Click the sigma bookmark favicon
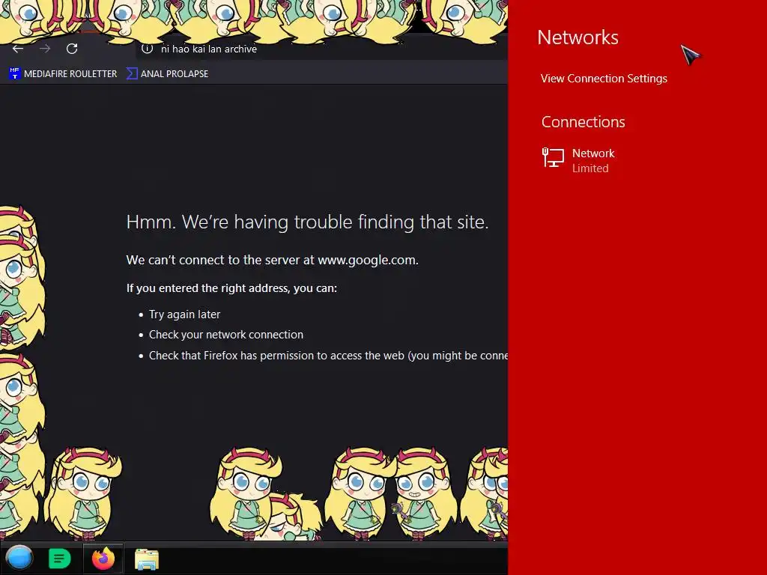Viewport: 767px width, 575px height. click(x=132, y=74)
